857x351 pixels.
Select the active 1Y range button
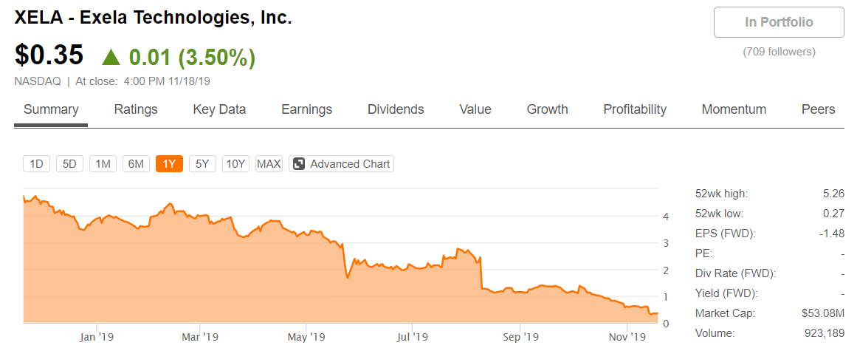point(170,164)
